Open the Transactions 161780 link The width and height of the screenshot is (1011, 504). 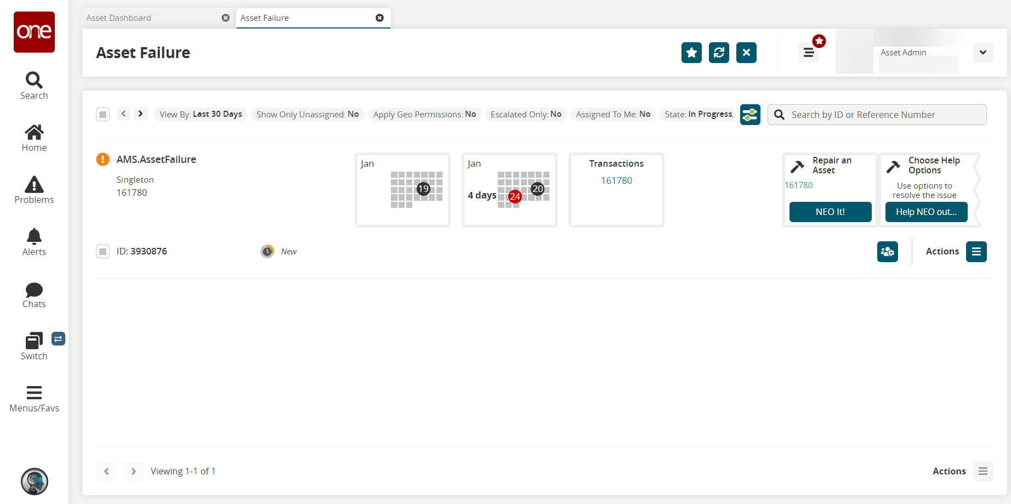[x=616, y=180]
